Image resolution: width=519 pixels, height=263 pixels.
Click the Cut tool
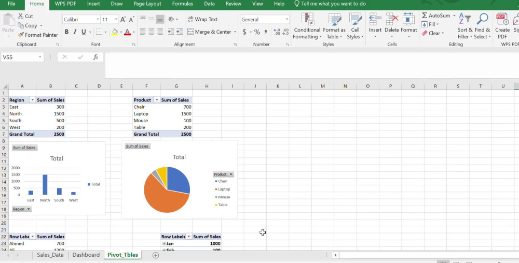tap(25, 16)
